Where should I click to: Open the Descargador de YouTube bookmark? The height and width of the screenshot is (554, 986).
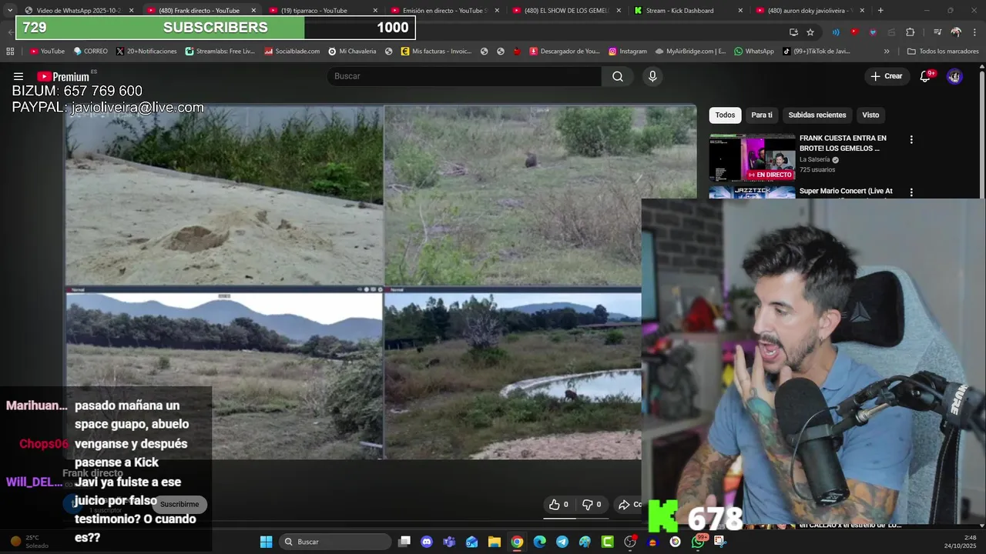point(565,52)
